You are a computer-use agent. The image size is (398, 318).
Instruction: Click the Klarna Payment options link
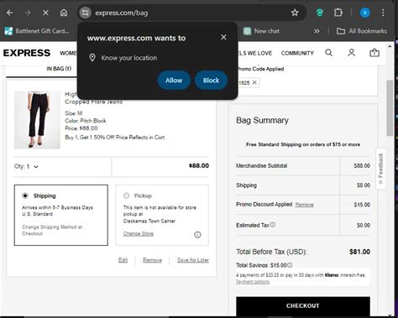(253, 282)
